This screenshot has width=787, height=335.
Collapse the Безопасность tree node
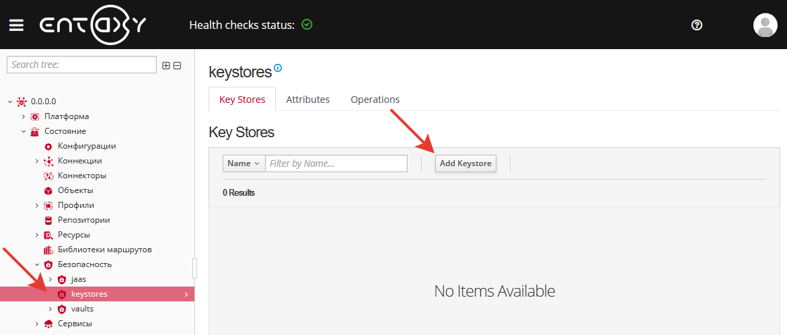(x=36, y=264)
